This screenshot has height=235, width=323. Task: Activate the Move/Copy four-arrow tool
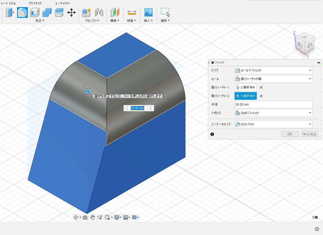pyautogui.click(x=71, y=12)
